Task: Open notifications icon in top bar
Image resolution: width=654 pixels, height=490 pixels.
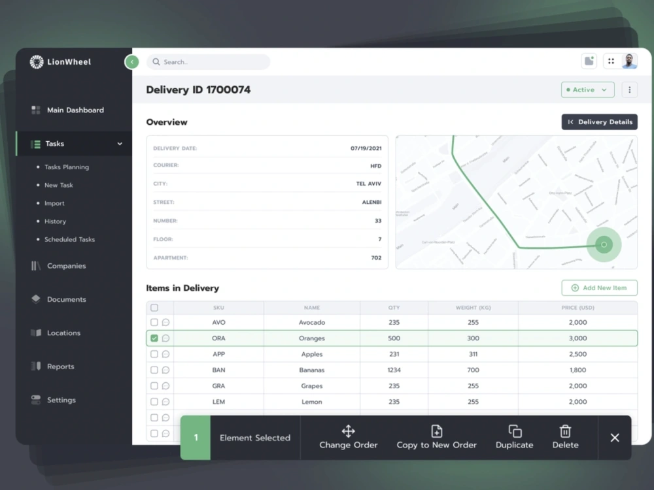Action: [x=589, y=61]
